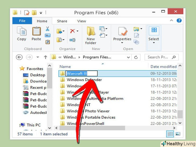Switch to the View tab
This screenshot has width=196, height=147.
pyautogui.click(x=82, y=21)
